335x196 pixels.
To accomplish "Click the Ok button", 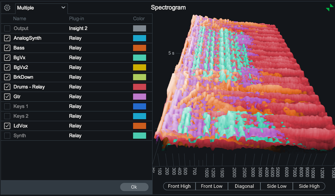I will pyautogui.click(x=134, y=187).
